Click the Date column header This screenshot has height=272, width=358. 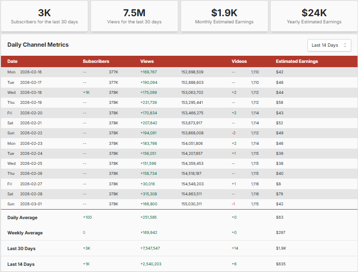point(12,61)
